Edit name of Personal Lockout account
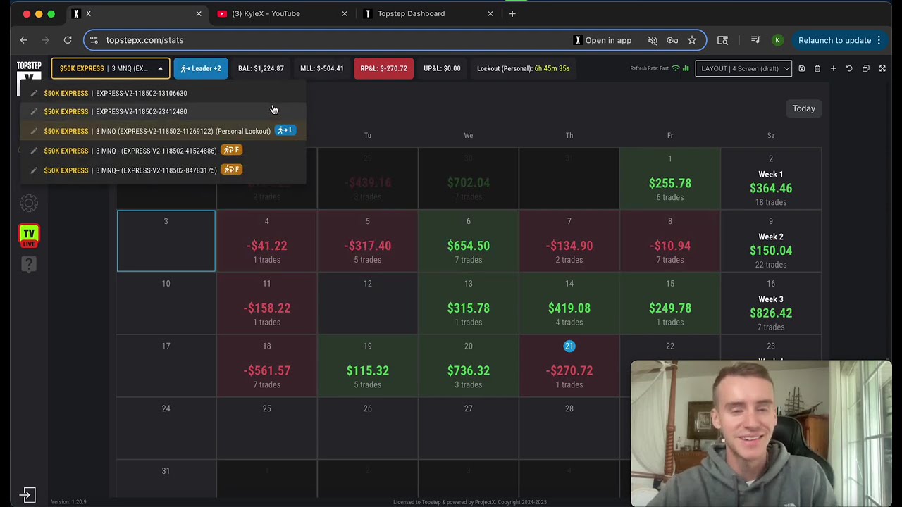This screenshot has height=507, width=902. point(34,131)
